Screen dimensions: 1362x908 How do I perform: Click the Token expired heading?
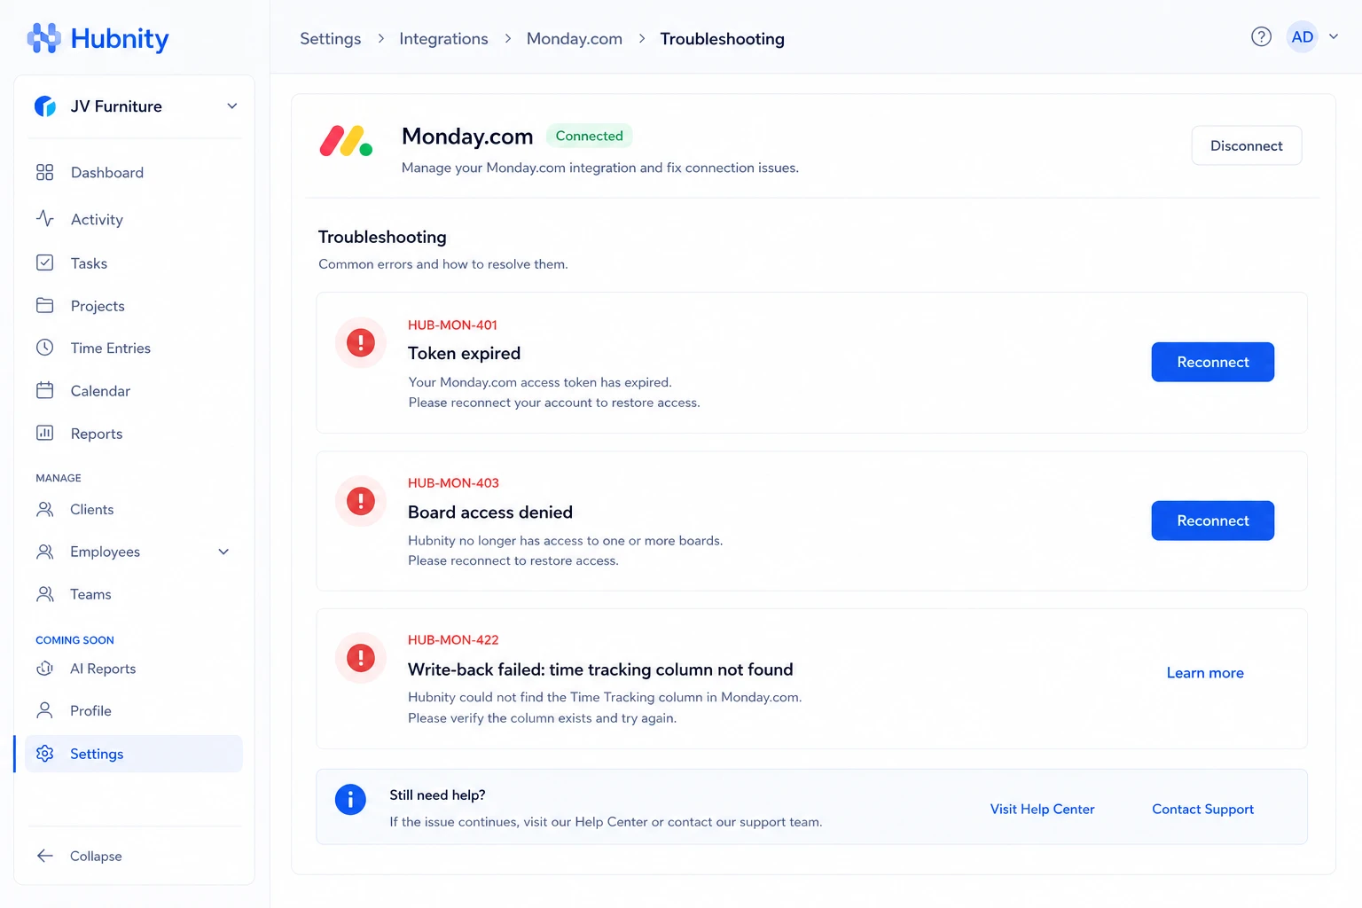click(464, 353)
